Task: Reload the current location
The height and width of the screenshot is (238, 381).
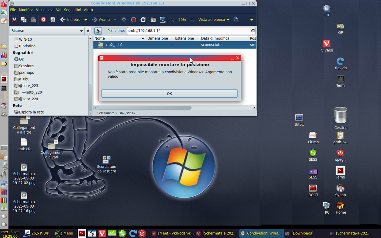Action: tap(143, 20)
